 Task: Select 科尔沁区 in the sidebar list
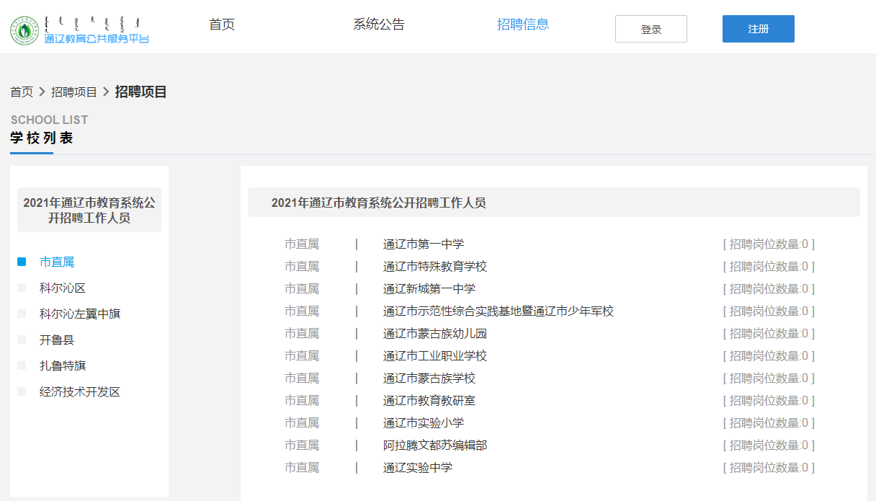pyautogui.click(x=63, y=288)
